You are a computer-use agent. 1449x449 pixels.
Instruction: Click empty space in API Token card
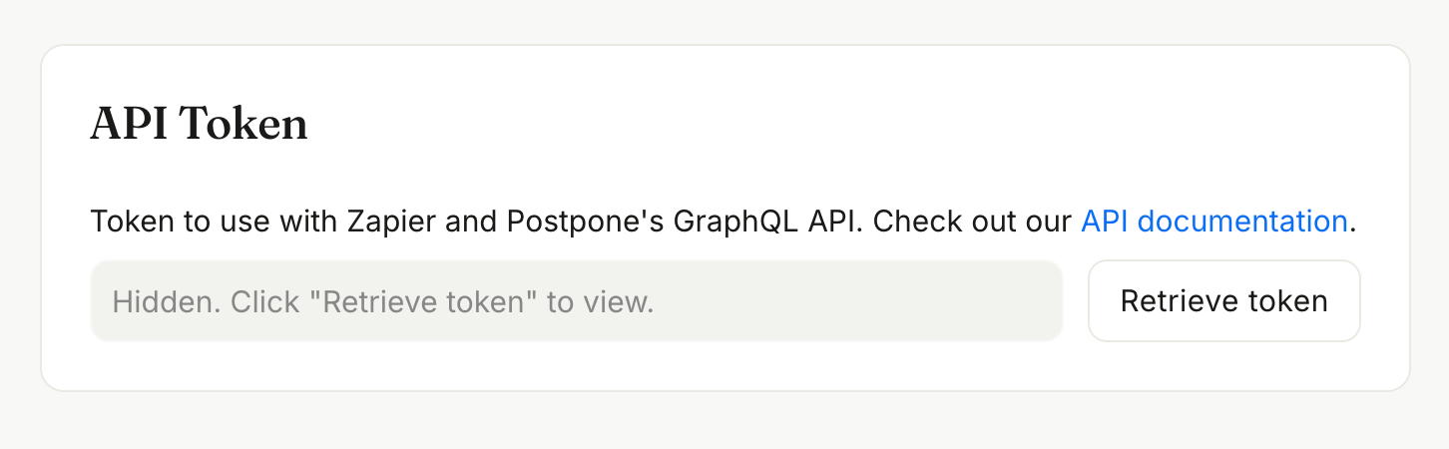(798, 125)
